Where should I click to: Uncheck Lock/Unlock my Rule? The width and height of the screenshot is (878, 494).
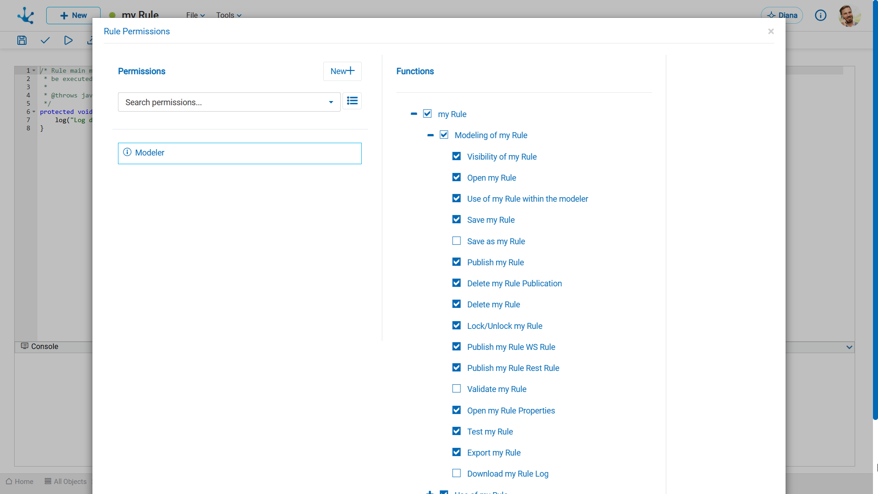(456, 325)
